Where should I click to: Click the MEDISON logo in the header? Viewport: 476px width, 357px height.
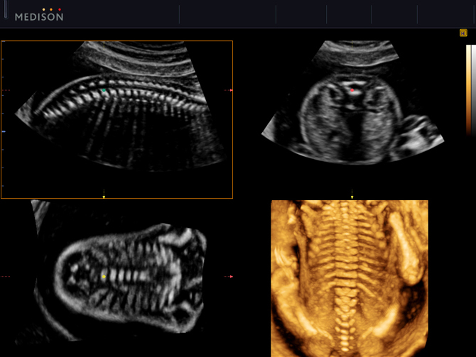[39, 15]
